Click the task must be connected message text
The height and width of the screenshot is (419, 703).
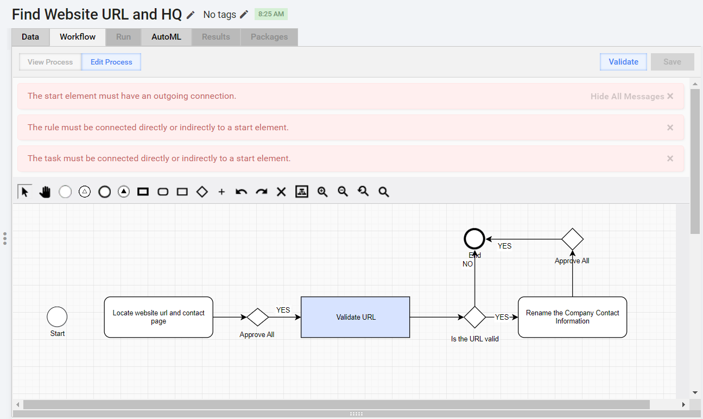coord(159,158)
